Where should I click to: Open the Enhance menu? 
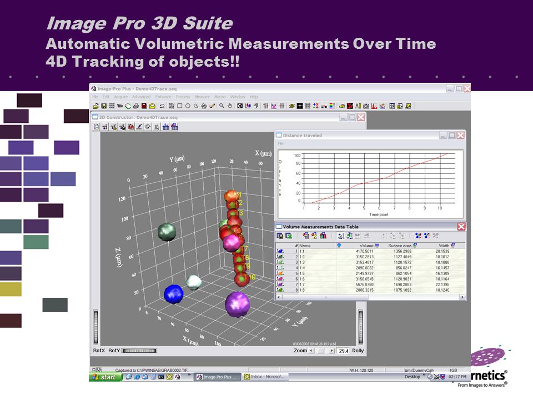point(163,97)
